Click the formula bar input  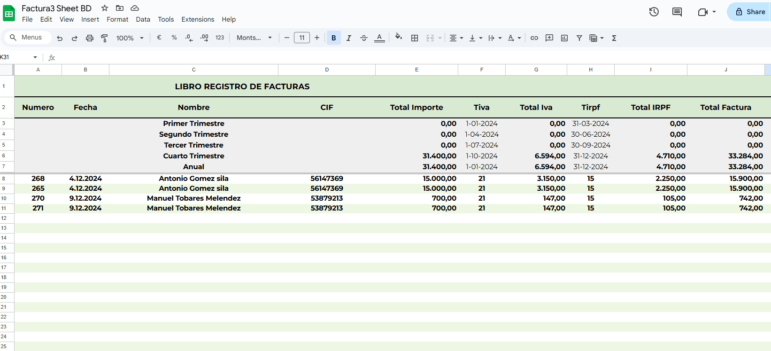[413, 57]
